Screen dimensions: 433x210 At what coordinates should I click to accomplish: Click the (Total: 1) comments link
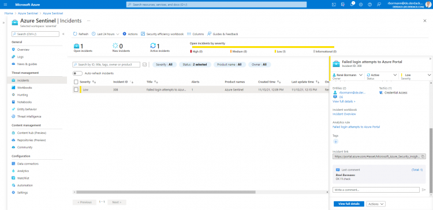click(417, 170)
